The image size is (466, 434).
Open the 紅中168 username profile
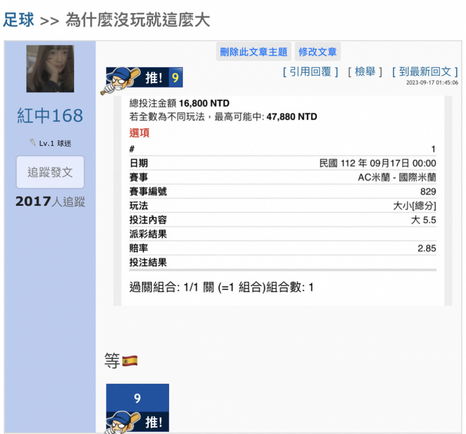50,115
